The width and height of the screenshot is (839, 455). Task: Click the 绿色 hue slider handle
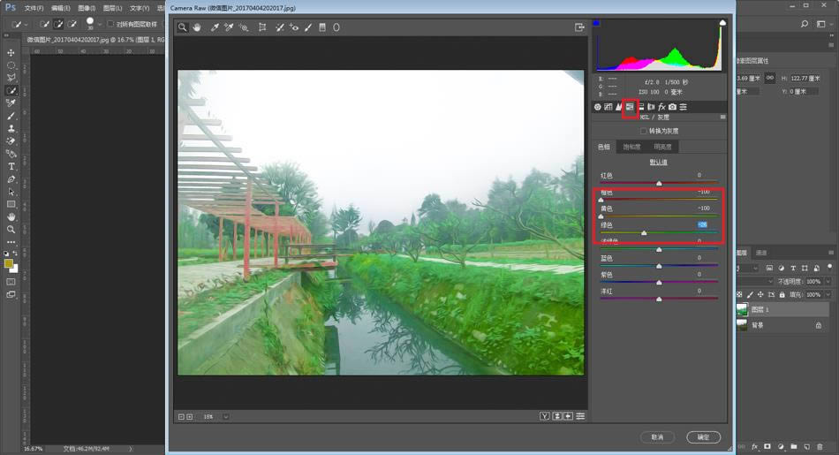pyautogui.click(x=644, y=232)
